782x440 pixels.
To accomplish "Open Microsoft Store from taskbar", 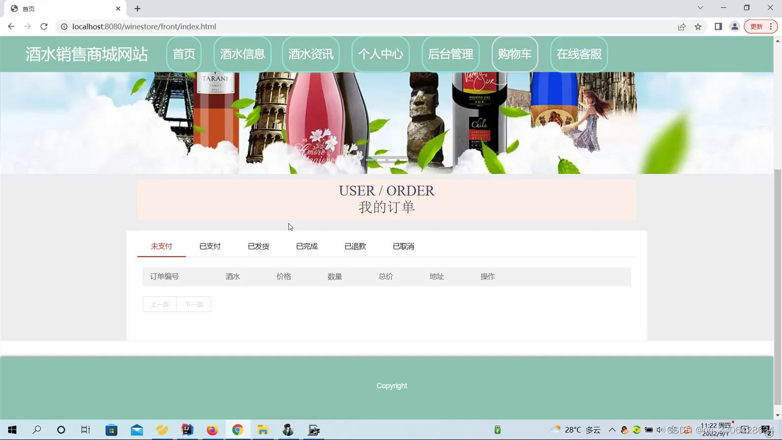I will pyautogui.click(x=111, y=430).
